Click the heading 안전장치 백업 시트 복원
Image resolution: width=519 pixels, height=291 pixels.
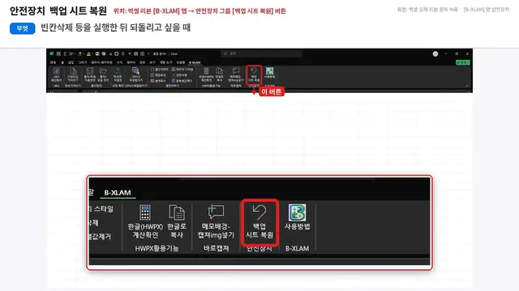click(58, 11)
